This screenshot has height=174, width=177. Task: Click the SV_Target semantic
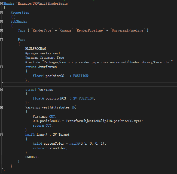click(x=61, y=135)
